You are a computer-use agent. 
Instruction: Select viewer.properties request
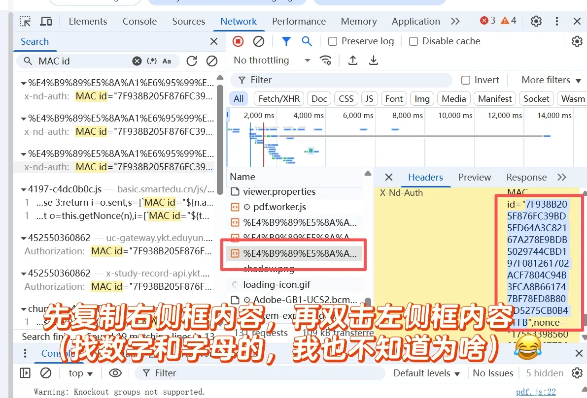(x=279, y=192)
